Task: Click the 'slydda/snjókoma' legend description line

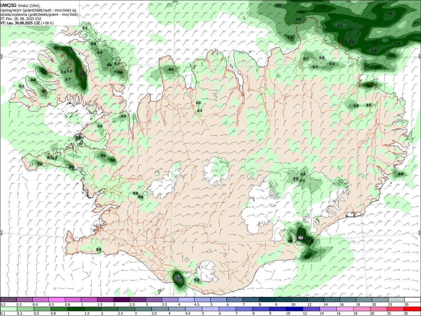Action: click(x=39, y=14)
